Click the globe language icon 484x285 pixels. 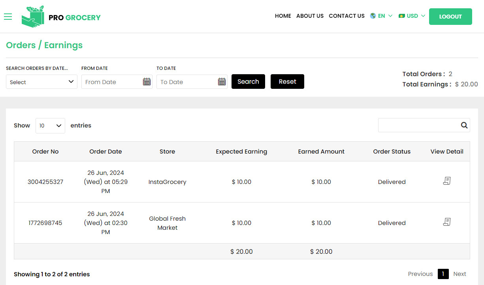click(x=373, y=16)
